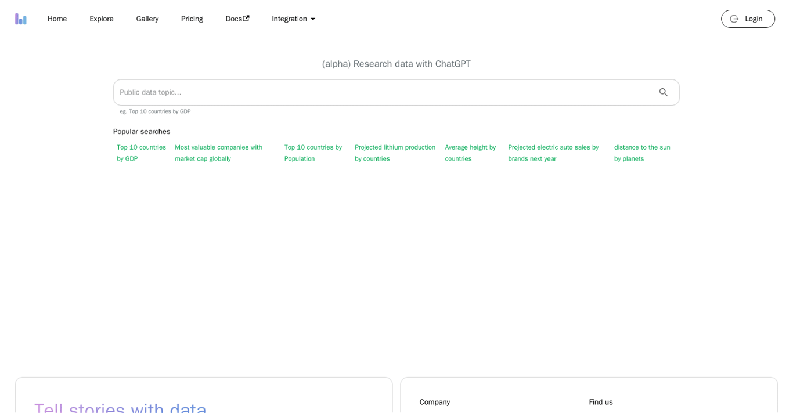The height and width of the screenshot is (413, 793).
Task: Pick Projected lithium production by countries
Action: [395, 153]
